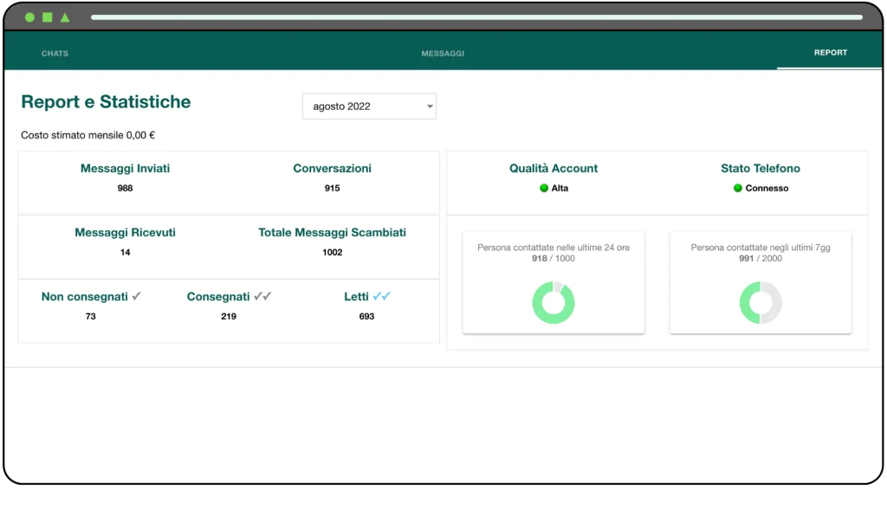Click the value 988
Viewport: 887px width, 528px height.
tap(125, 188)
